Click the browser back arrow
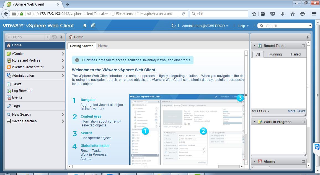The height and width of the screenshot is (175, 320). point(6,14)
